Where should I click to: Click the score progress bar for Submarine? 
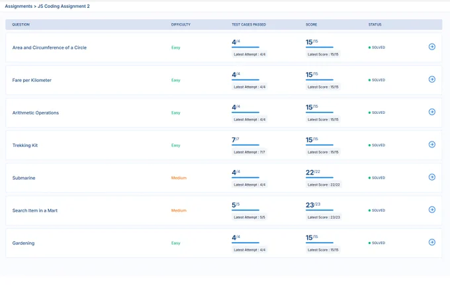(320, 177)
